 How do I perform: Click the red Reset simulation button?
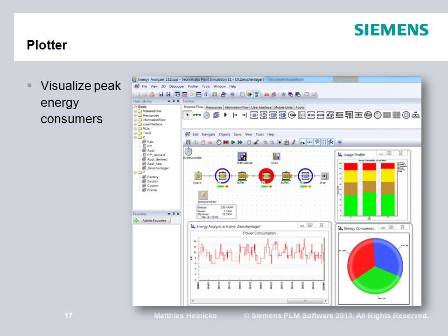(226, 142)
